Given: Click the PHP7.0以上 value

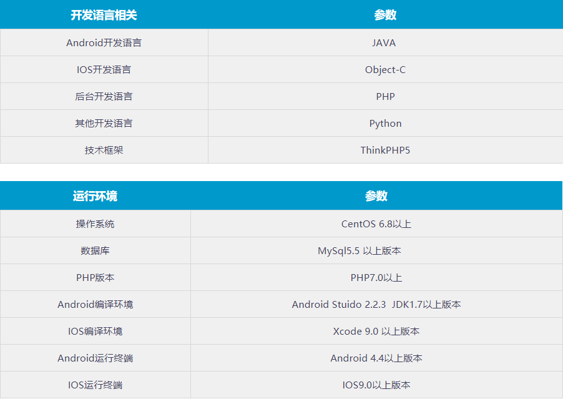Looking at the screenshot, I should 376,277.
